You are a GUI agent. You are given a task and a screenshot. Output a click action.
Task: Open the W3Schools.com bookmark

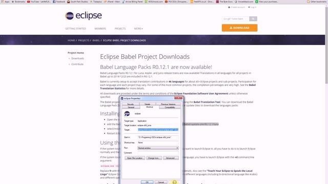[154, 2]
